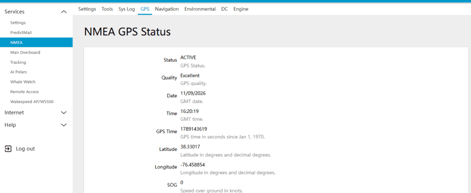The image size is (471, 193).
Task: Click the Latitude field label
Action: [168, 149]
